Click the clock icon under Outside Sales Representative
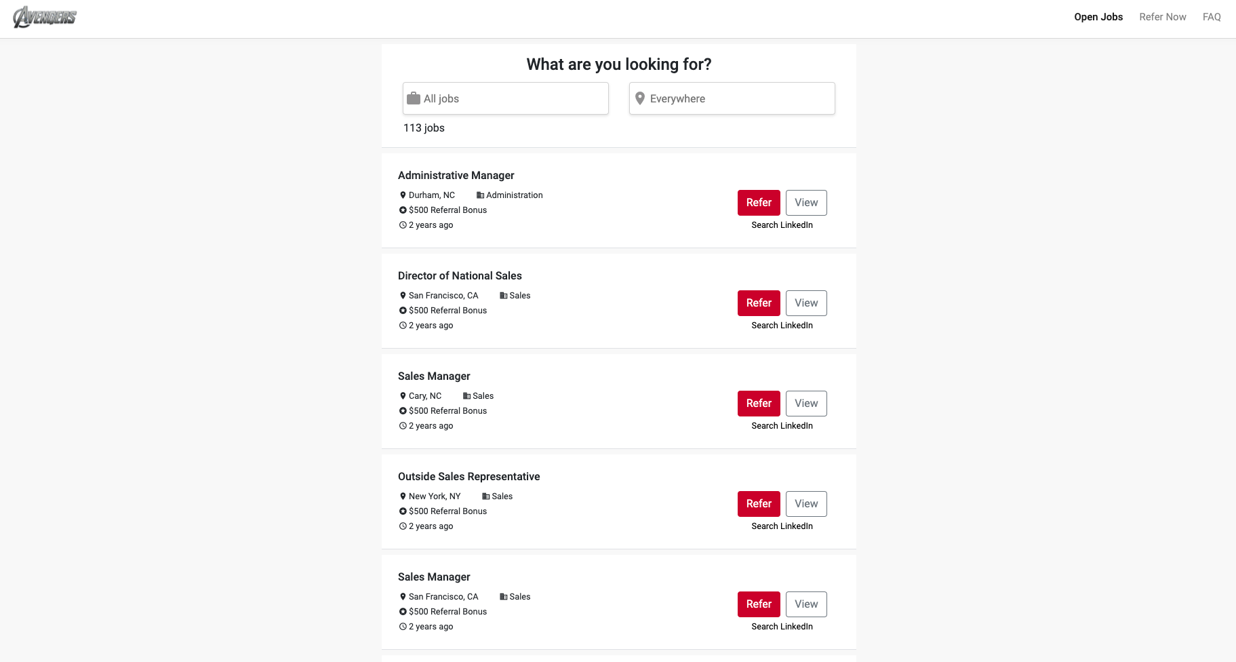Image resolution: width=1236 pixels, height=662 pixels. (403, 526)
